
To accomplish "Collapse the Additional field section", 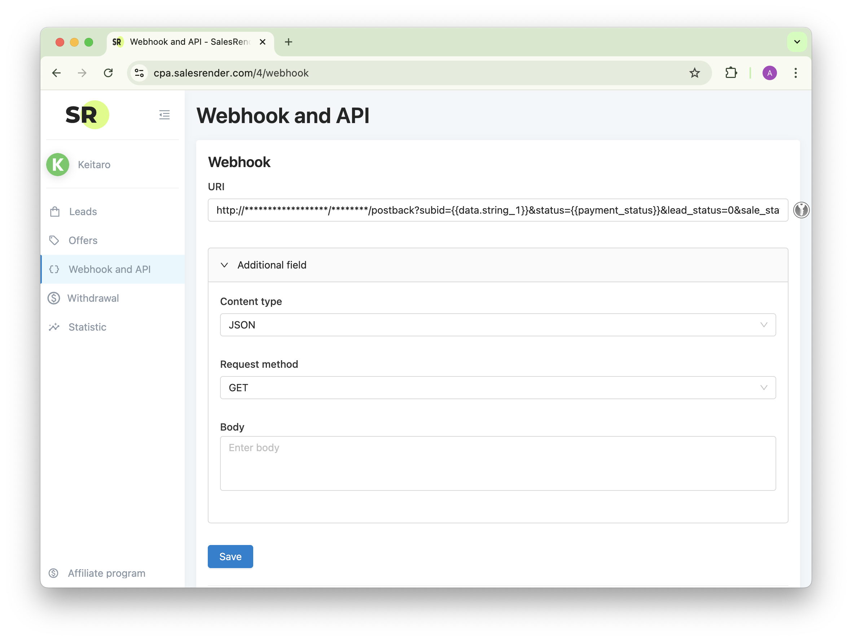I will tap(498, 265).
